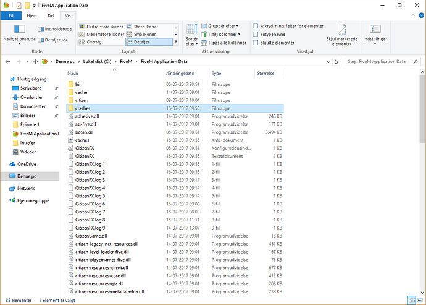Switch to the Del ribbon tab

point(51,16)
